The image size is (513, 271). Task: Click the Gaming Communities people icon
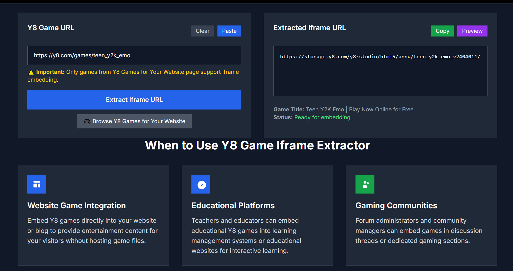[365, 184]
